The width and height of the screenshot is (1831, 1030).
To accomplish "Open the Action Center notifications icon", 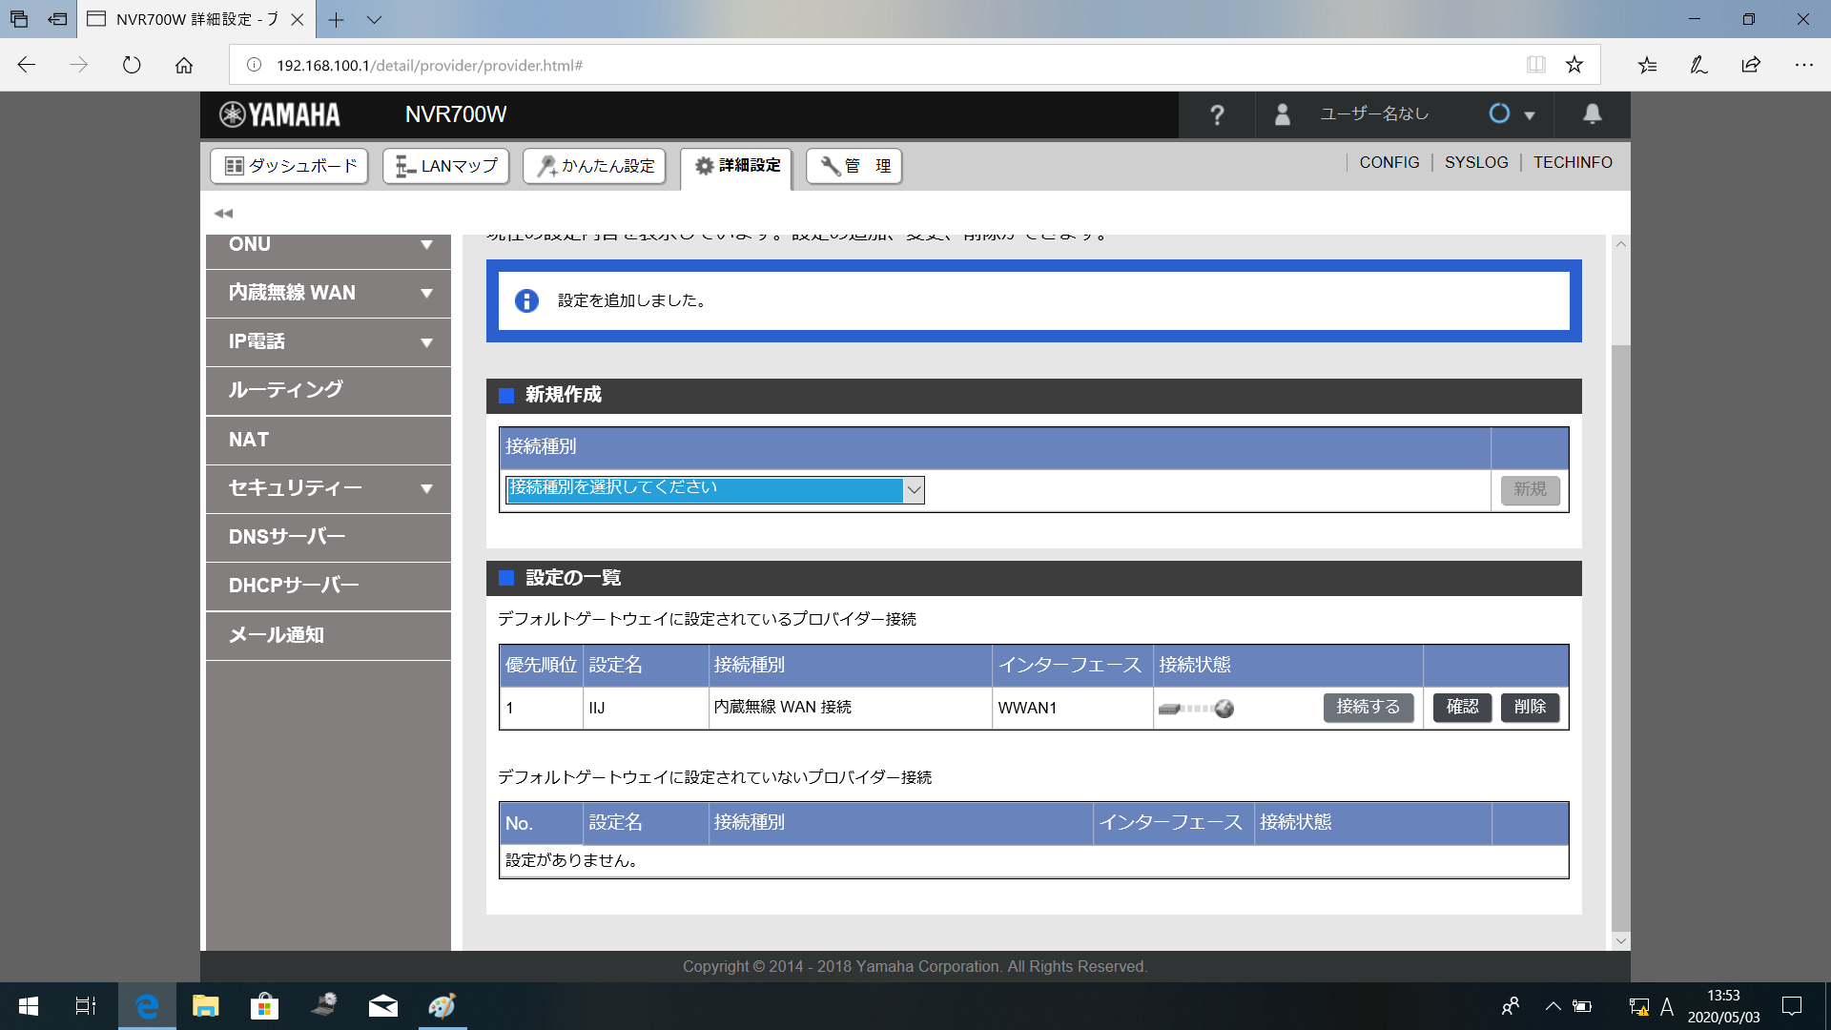I will pyautogui.click(x=1792, y=1006).
